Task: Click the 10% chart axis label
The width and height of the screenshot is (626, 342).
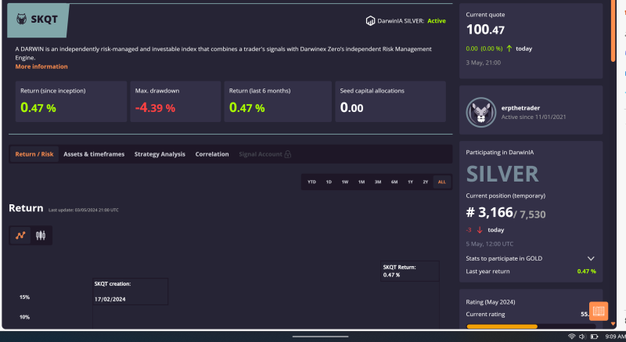Action: point(24,317)
